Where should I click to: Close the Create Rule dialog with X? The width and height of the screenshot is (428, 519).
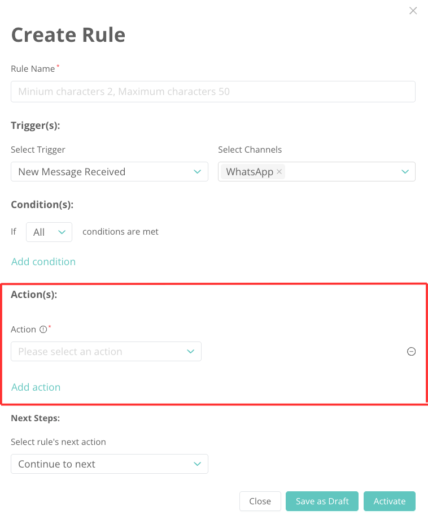pyautogui.click(x=413, y=11)
